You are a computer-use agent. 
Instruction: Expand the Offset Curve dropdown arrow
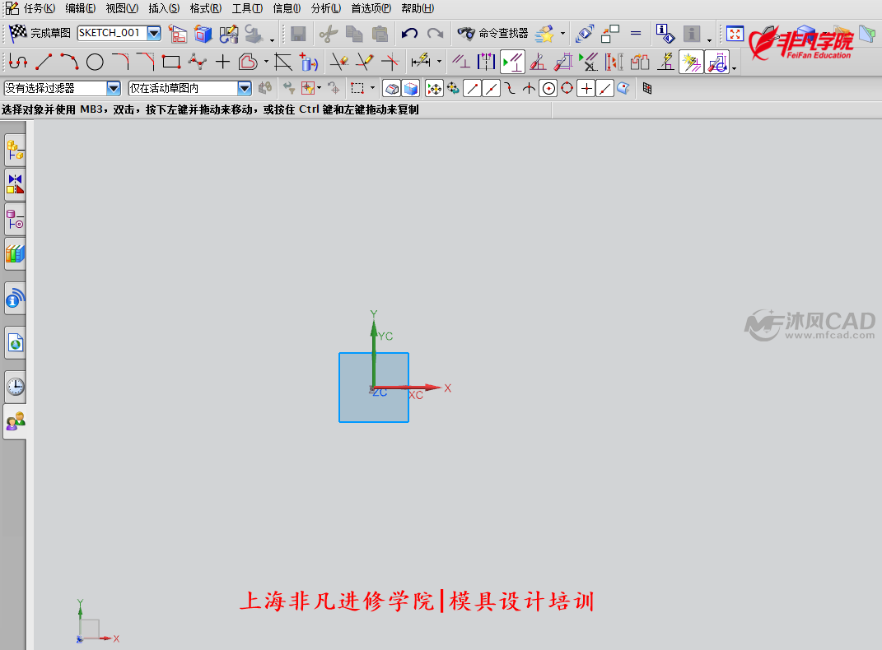(x=266, y=62)
